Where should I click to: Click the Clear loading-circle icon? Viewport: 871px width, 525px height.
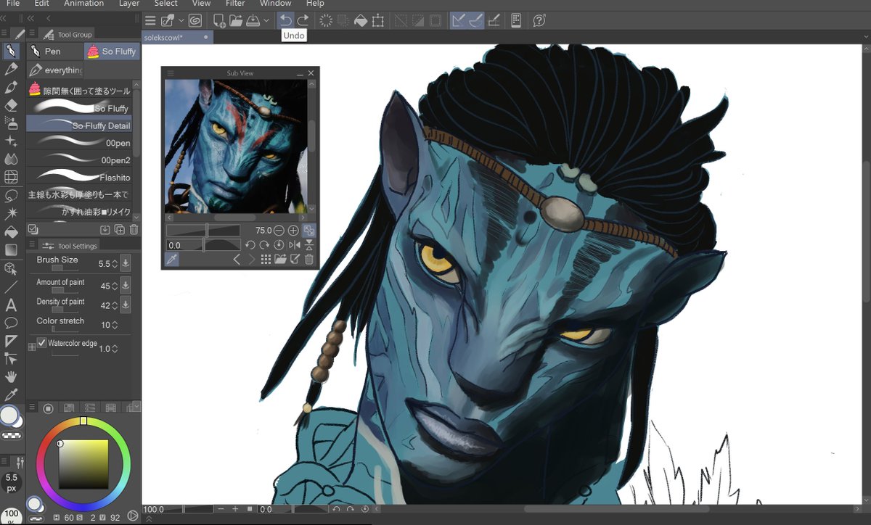[326, 20]
